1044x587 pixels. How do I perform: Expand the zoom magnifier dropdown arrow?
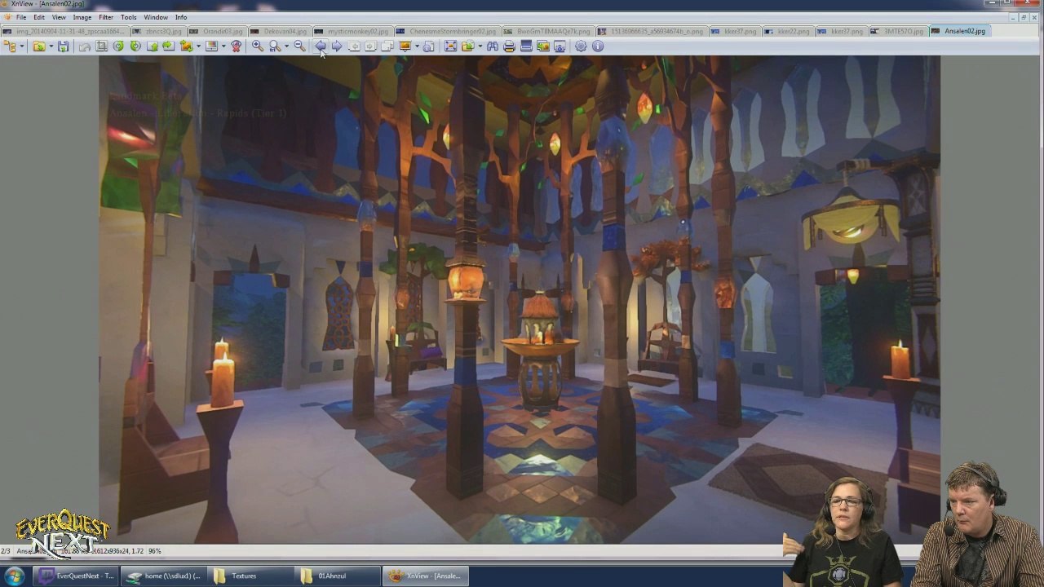coord(286,46)
